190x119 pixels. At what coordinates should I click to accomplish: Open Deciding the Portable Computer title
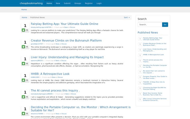point(80,109)
